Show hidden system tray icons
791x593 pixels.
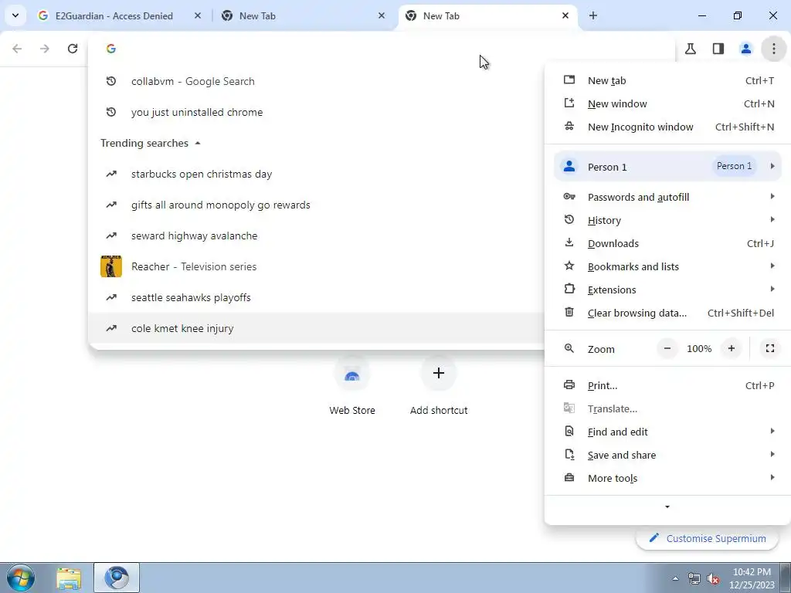675,578
